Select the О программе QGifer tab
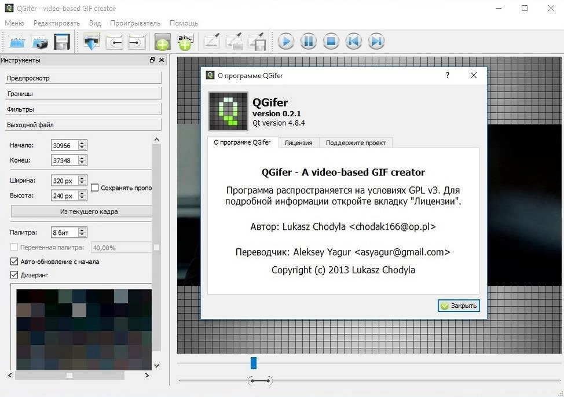 242,142
